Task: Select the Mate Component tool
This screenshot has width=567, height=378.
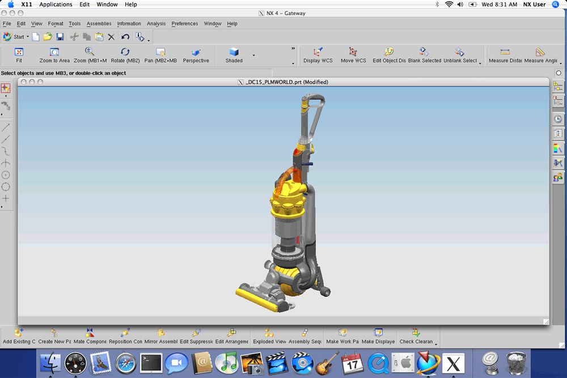Action: 90,333
